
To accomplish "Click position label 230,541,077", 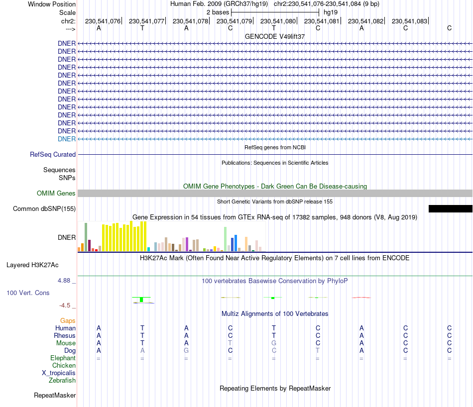I will pos(146,21).
